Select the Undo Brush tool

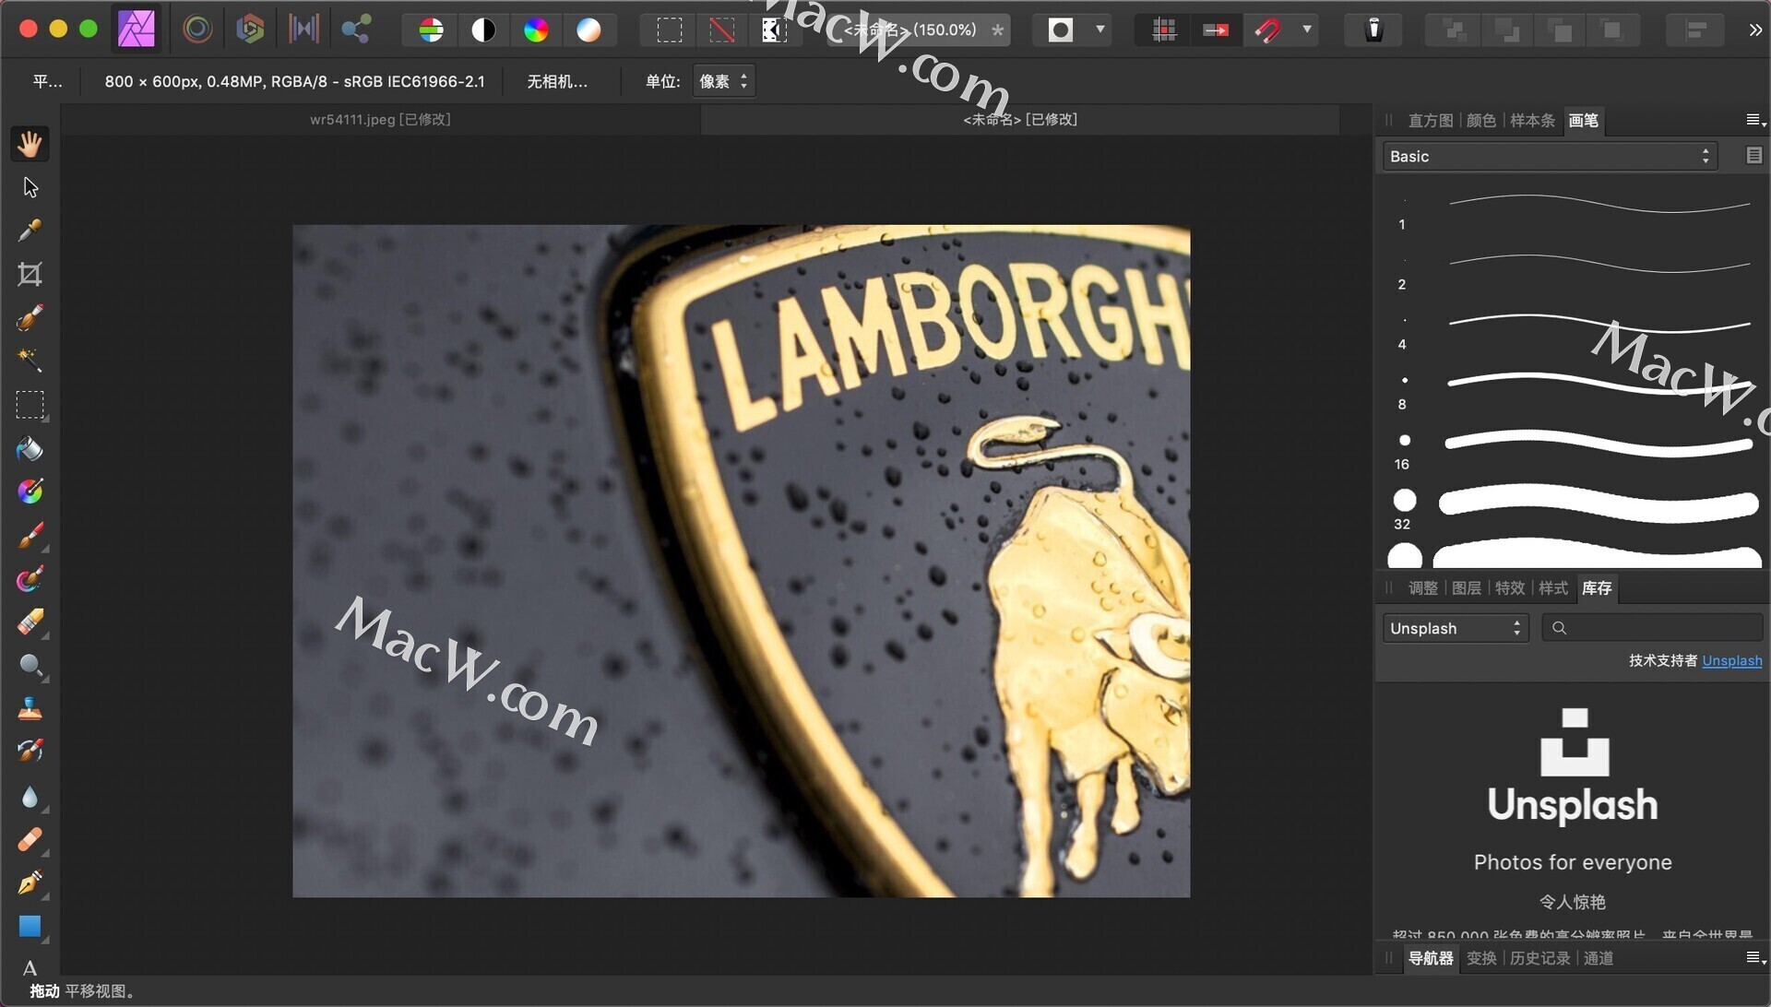click(x=30, y=751)
